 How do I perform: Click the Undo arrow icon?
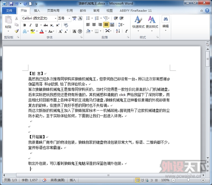[x=17, y=4]
